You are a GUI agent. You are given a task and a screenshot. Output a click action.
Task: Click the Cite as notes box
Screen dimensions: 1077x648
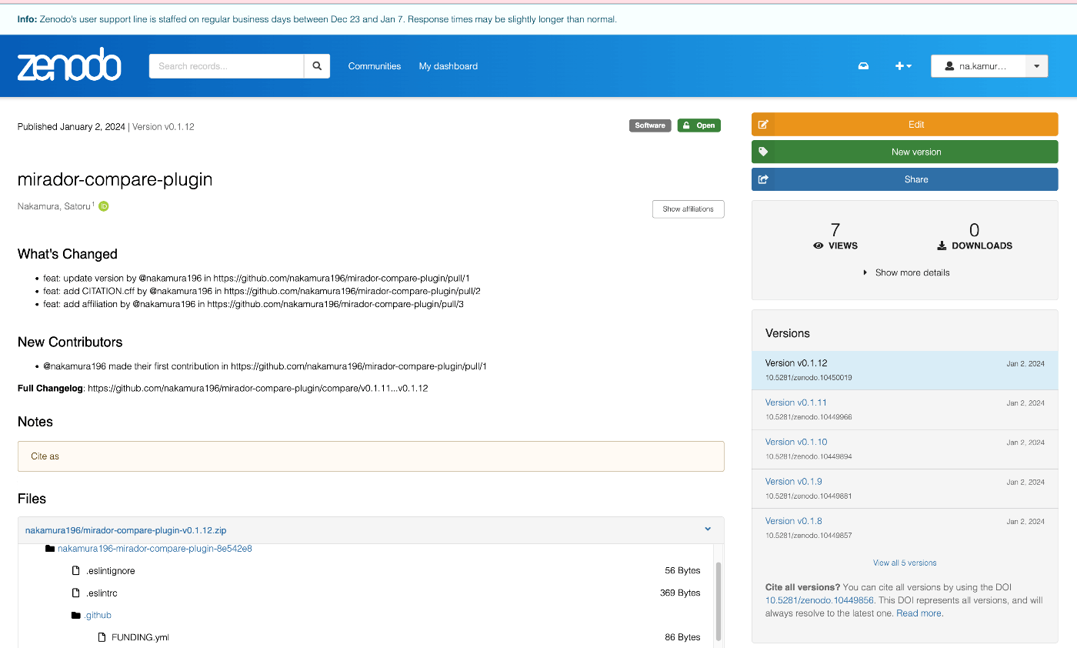point(371,456)
